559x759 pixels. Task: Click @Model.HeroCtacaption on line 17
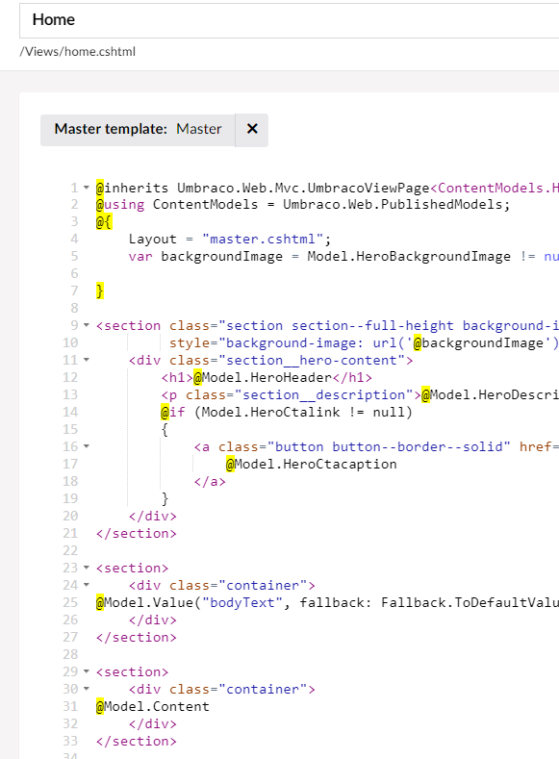tap(311, 465)
